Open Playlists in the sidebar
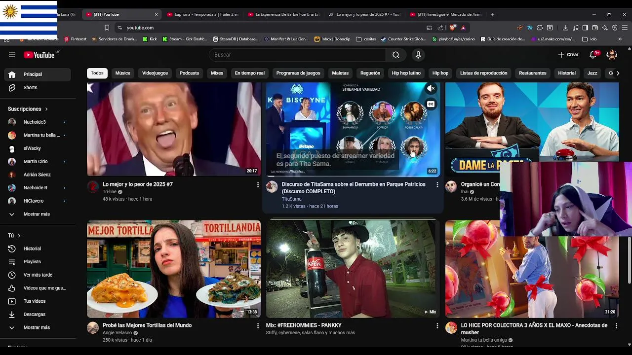Image resolution: width=632 pixels, height=355 pixels. point(37,262)
